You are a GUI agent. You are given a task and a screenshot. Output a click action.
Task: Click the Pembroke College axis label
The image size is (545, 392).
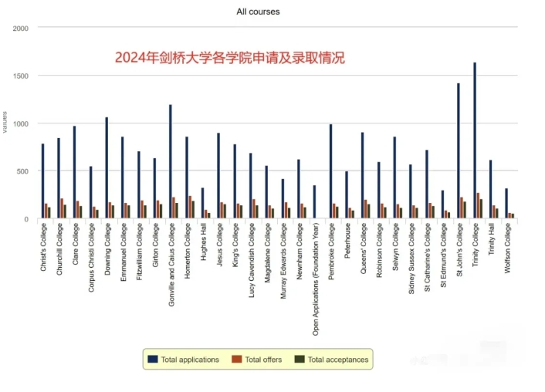point(332,252)
